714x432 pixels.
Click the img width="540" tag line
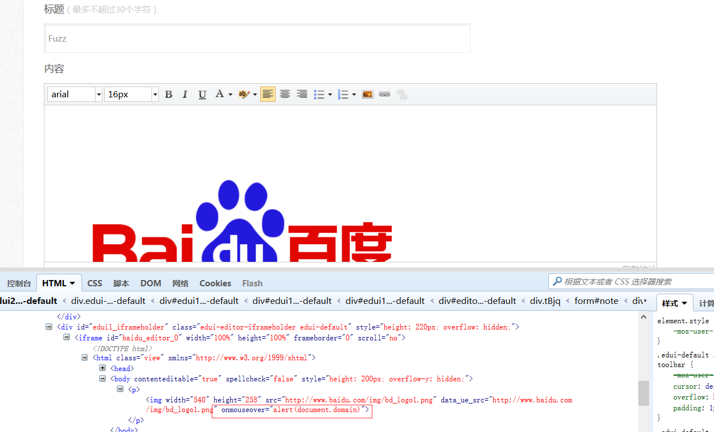pos(359,405)
